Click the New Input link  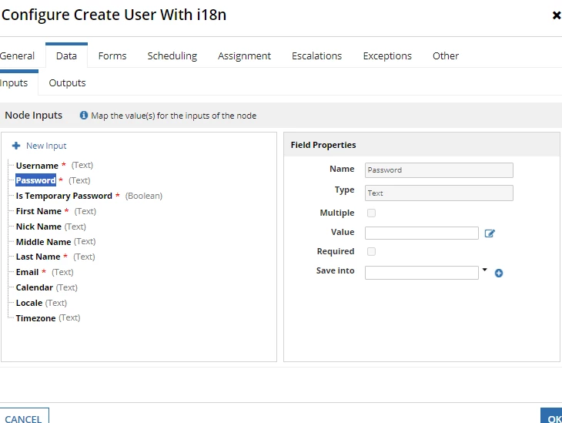(x=46, y=146)
